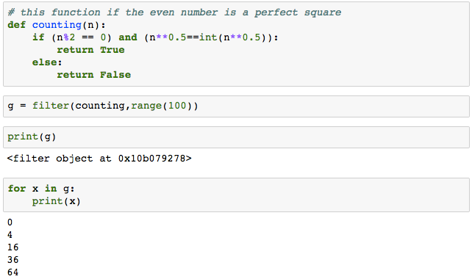Select the cell with g = filter(counting,range(100))
Image resolution: width=472 pixels, height=279 pixels.
click(236, 106)
